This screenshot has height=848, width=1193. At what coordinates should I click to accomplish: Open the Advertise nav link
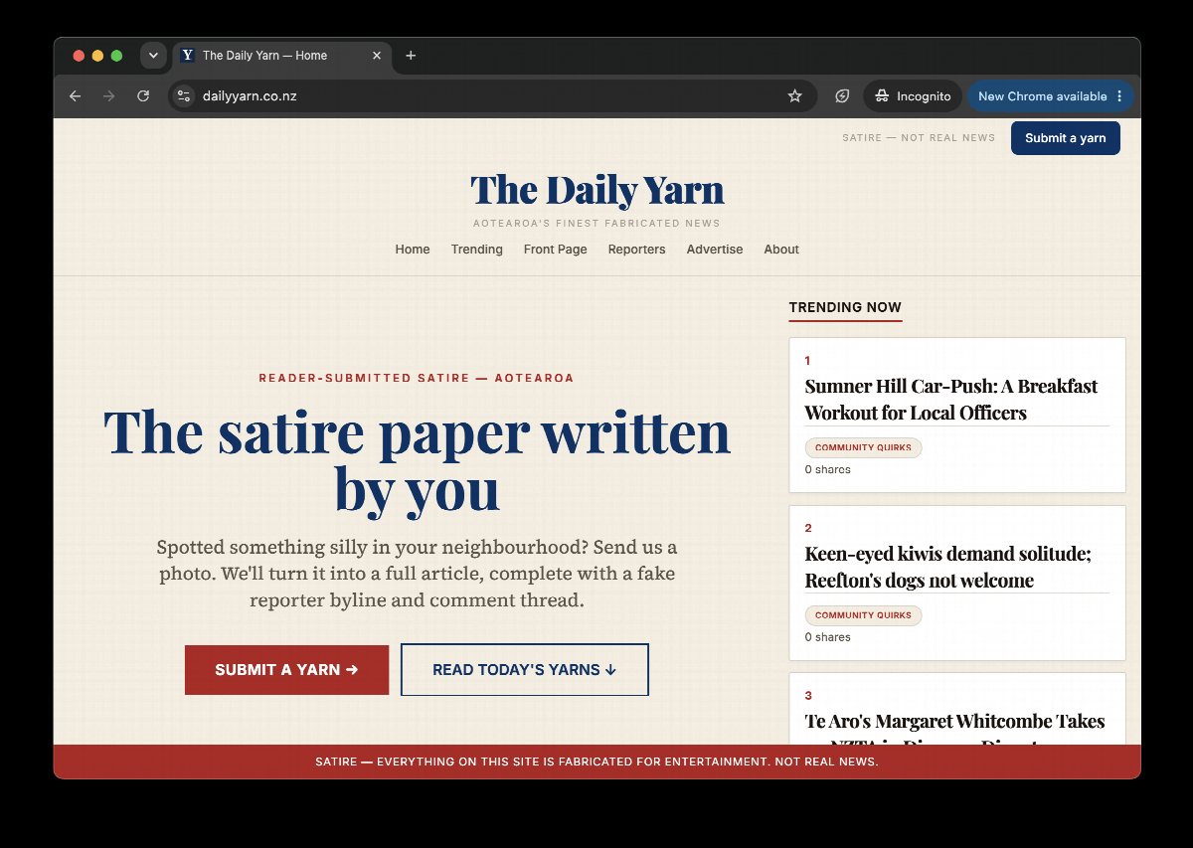714,250
